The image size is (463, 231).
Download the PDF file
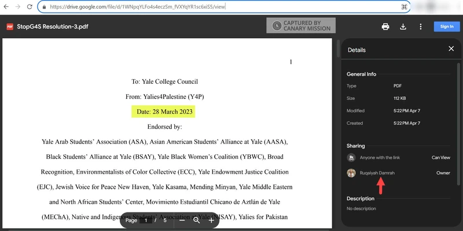[403, 27]
